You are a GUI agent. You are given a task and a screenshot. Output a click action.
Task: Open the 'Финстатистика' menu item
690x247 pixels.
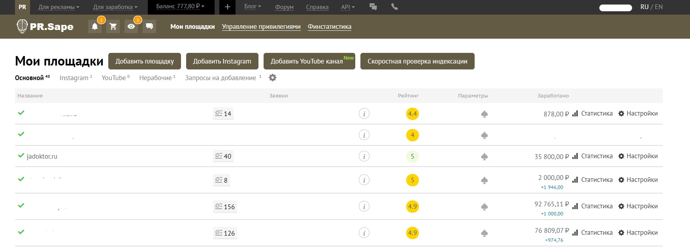(329, 26)
